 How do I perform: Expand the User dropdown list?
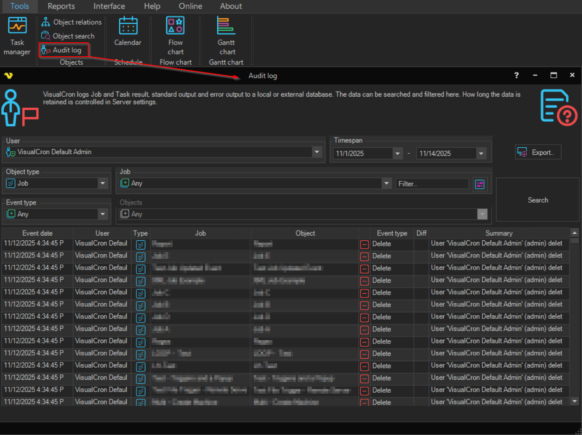317,152
